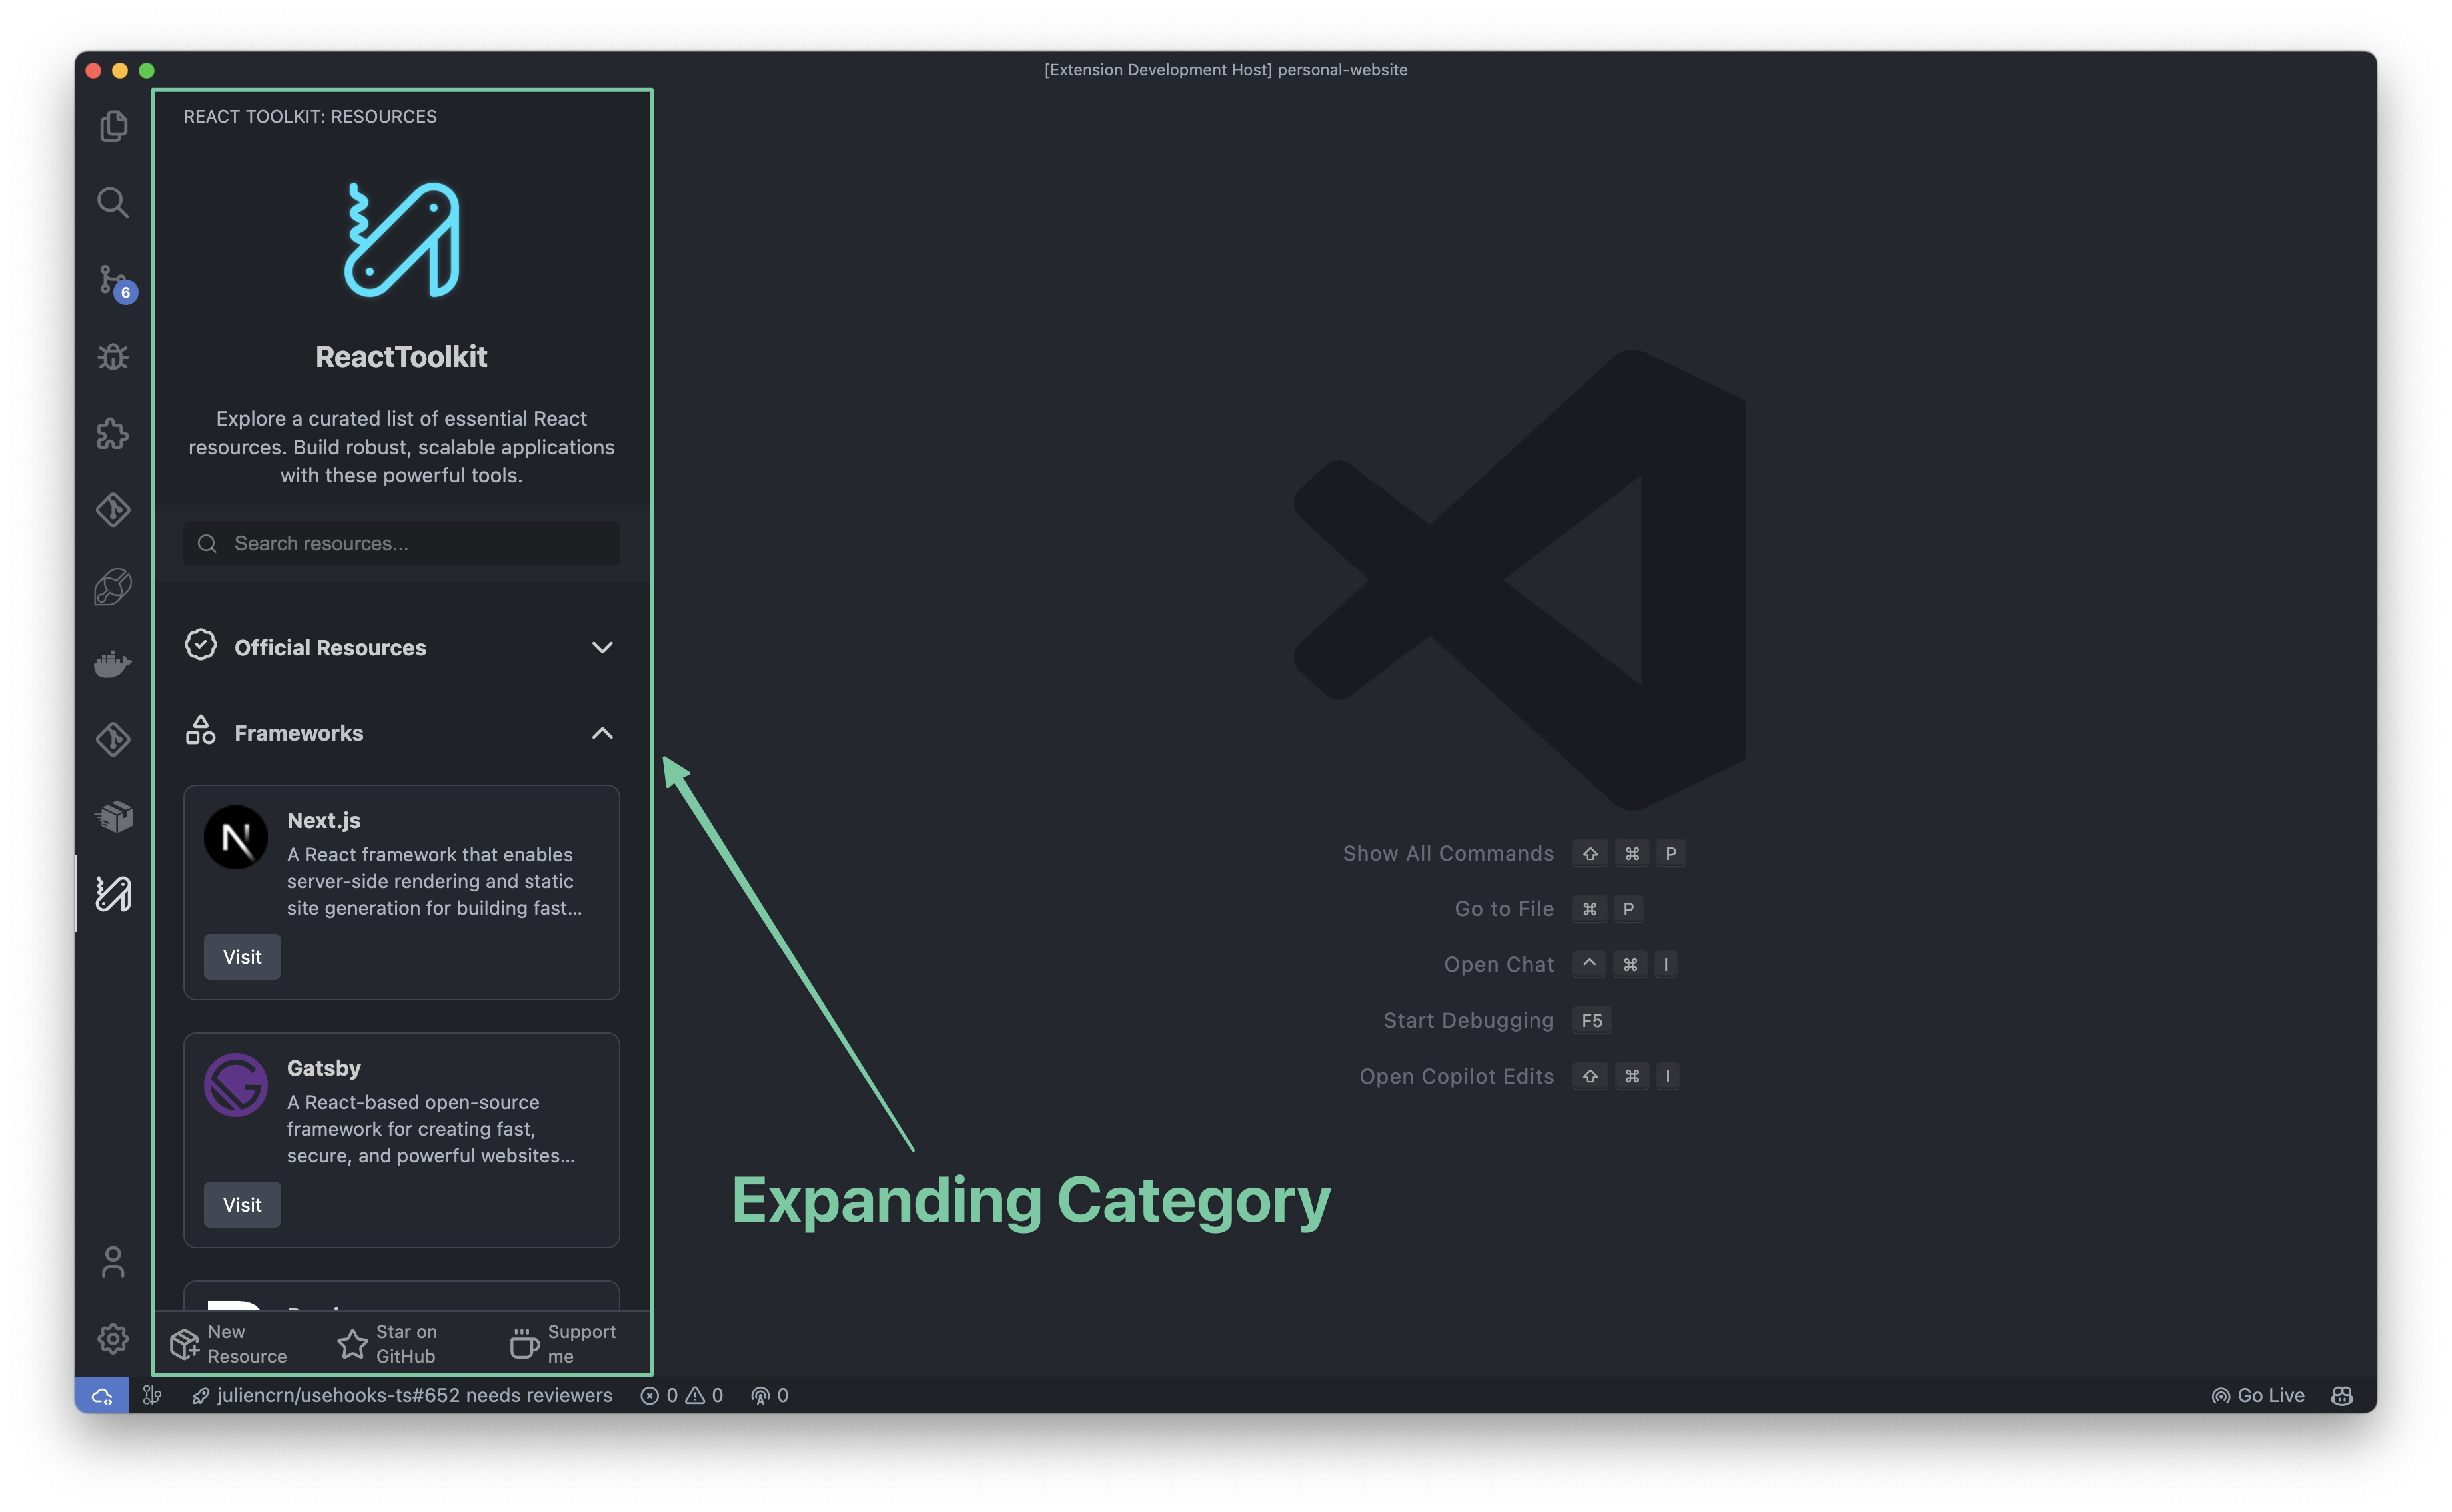Click Support me coffee button
2452x1512 pixels.
[x=563, y=1344]
